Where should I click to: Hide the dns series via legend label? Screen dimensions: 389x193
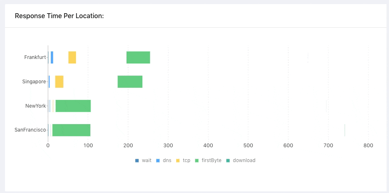click(x=167, y=160)
